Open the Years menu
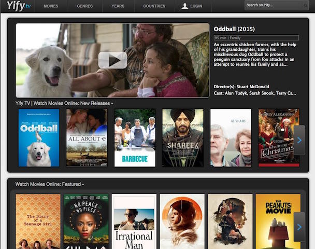The width and height of the screenshot is (315, 249). [118, 6]
